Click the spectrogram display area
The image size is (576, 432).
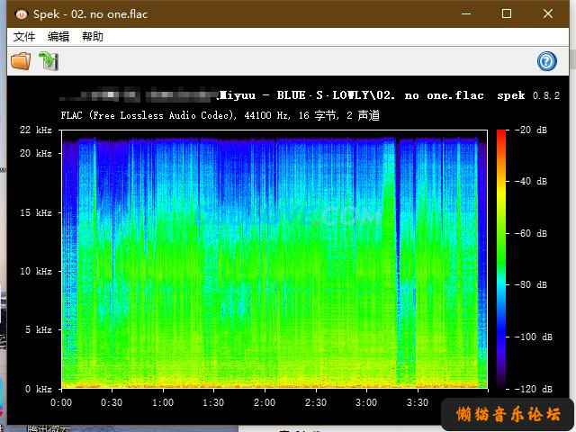[x=274, y=259]
